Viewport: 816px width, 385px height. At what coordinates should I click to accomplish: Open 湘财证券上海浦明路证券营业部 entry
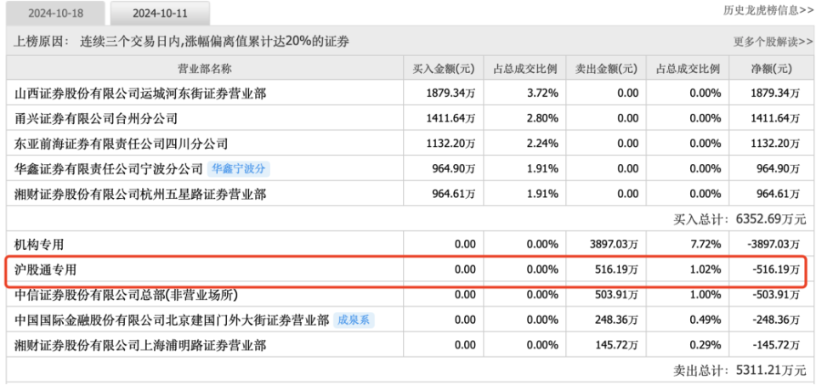(140, 345)
